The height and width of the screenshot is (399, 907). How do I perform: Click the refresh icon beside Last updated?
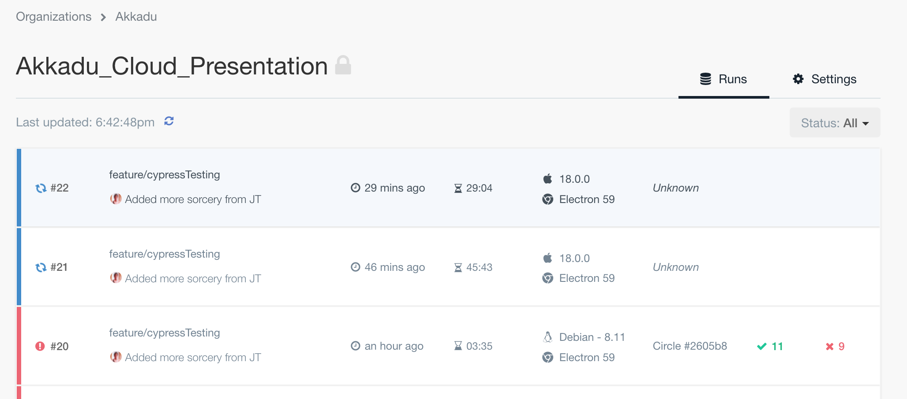tap(169, 121)
